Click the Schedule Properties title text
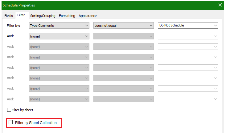This screenshot has width=226, height=133. (19, 5)
